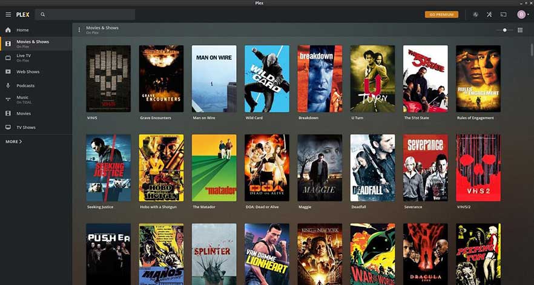
Task: Click the Man on Wire title text
Action: pyautogui.click(x=203, y=118)
